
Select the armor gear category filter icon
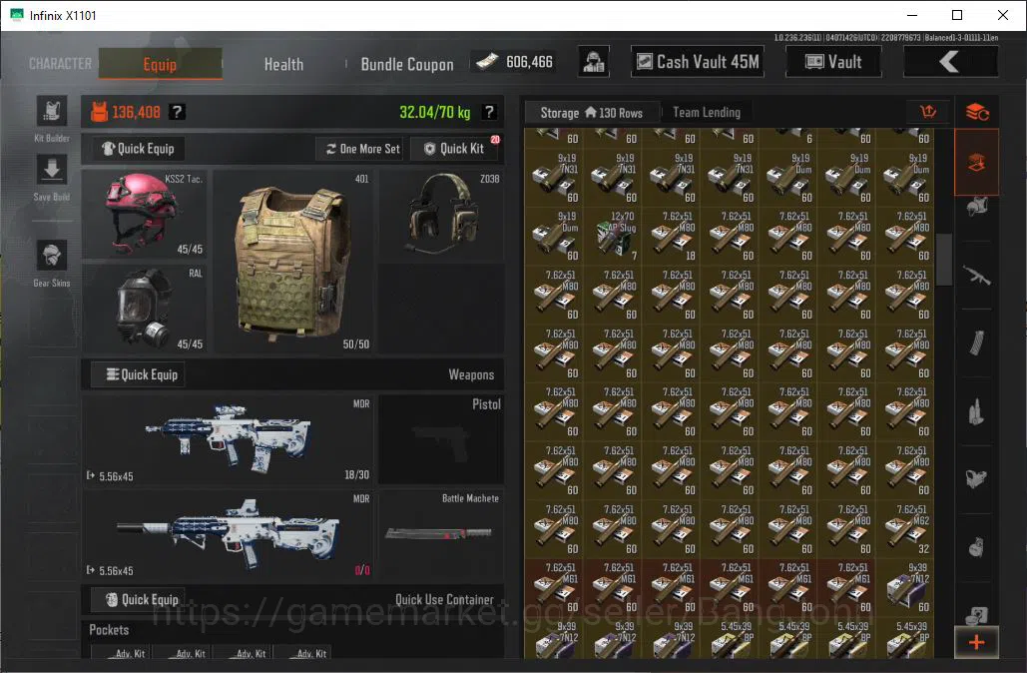(x=976, y=208)
